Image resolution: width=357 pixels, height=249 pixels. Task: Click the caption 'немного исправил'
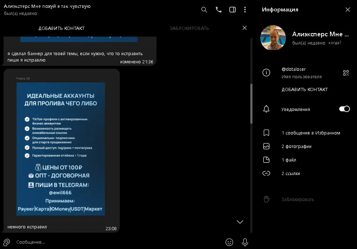pyautogui.click(x=27, y=227)
